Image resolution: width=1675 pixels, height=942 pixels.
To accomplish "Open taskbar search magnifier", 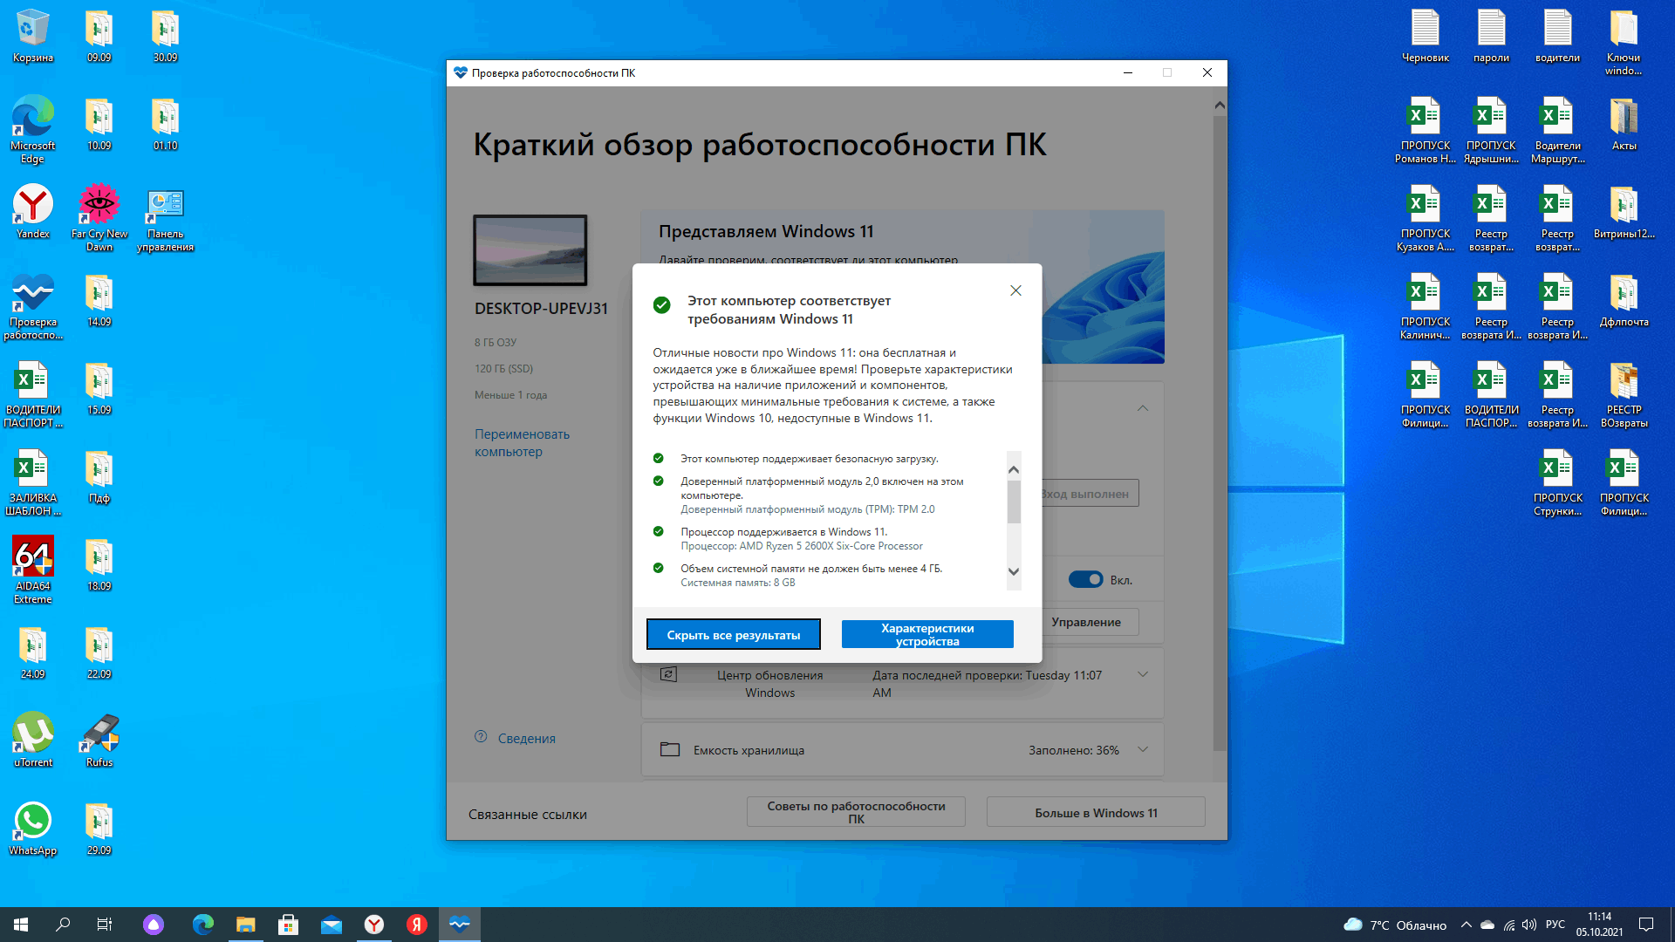I will tap(63, 925).
